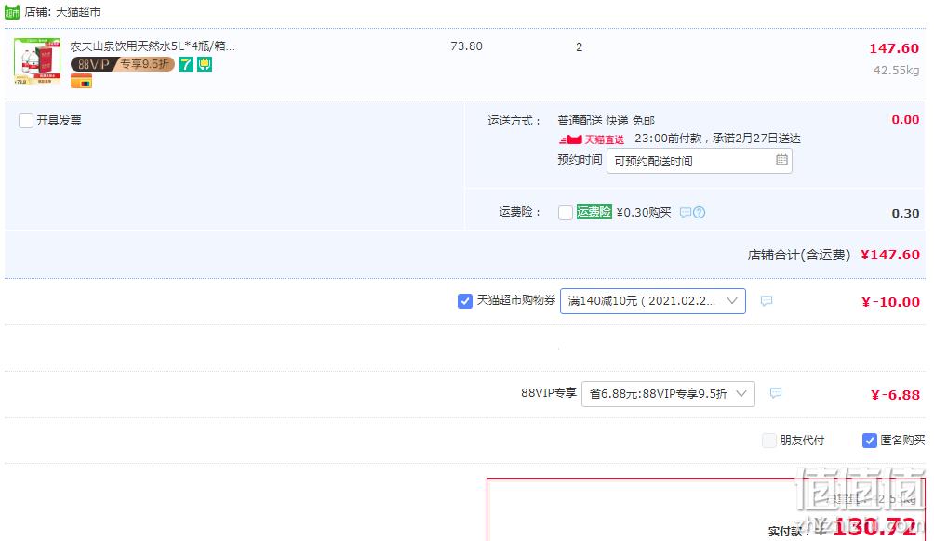Click the coupon discount ¥-10.00
The image size is (934, 541).
tap(890, 302)
